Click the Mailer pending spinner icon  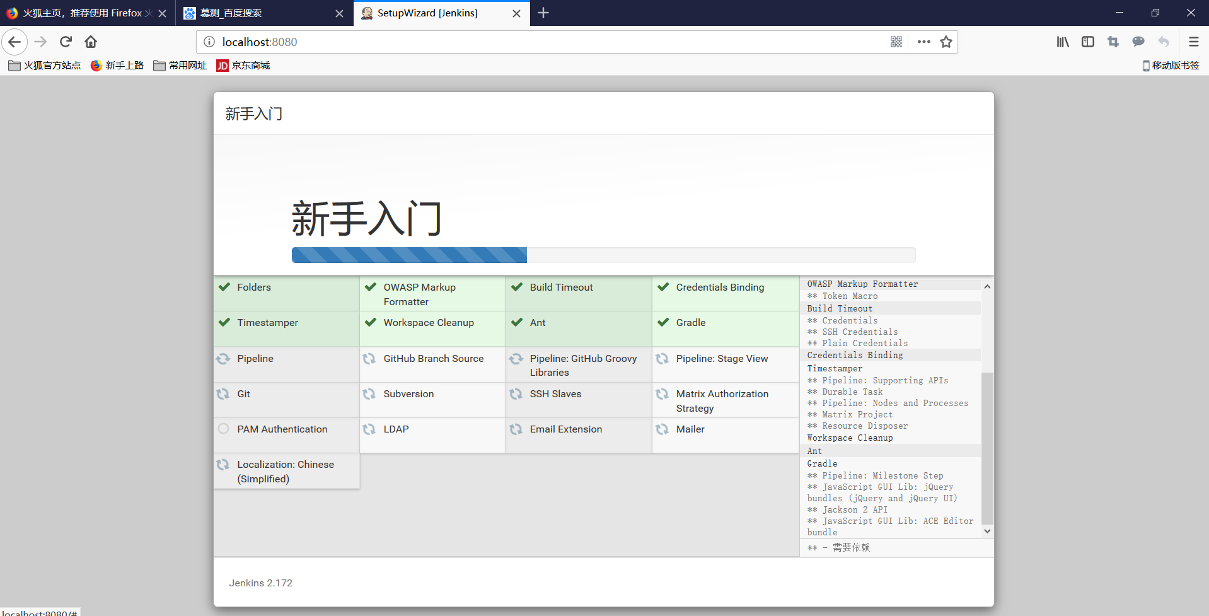point(662,429)
